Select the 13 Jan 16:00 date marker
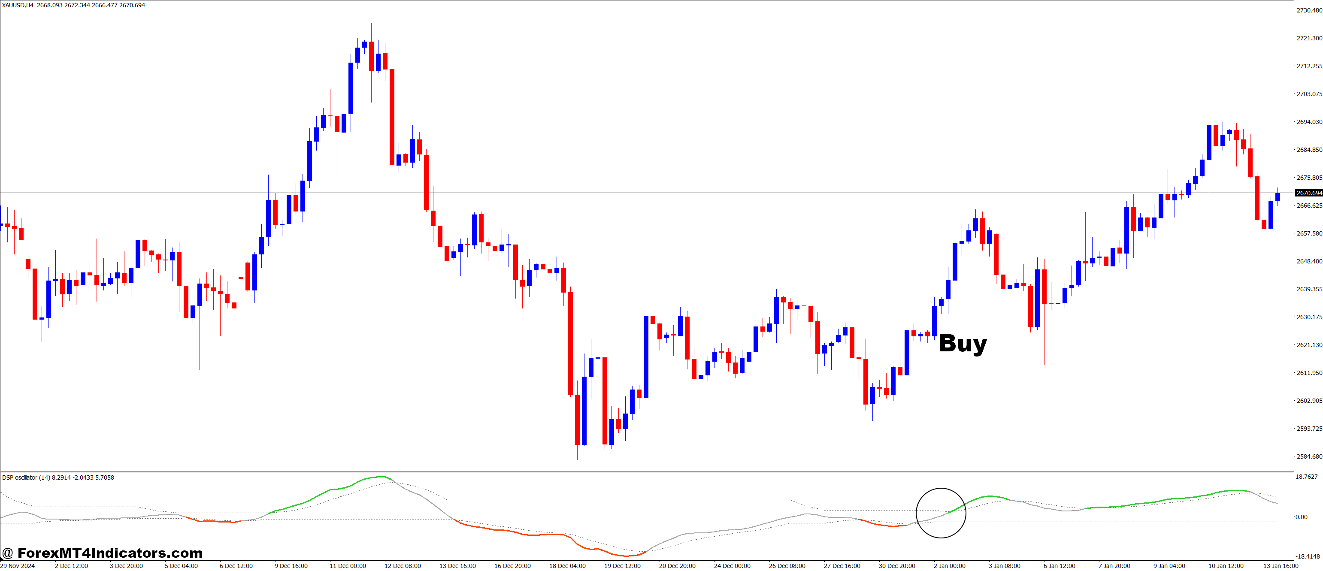The image size is (1323, 571). [1281, 566]
